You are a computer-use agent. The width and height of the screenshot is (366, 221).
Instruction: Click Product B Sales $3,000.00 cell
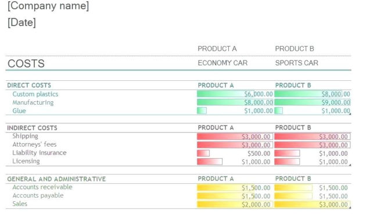click(313, 204)
